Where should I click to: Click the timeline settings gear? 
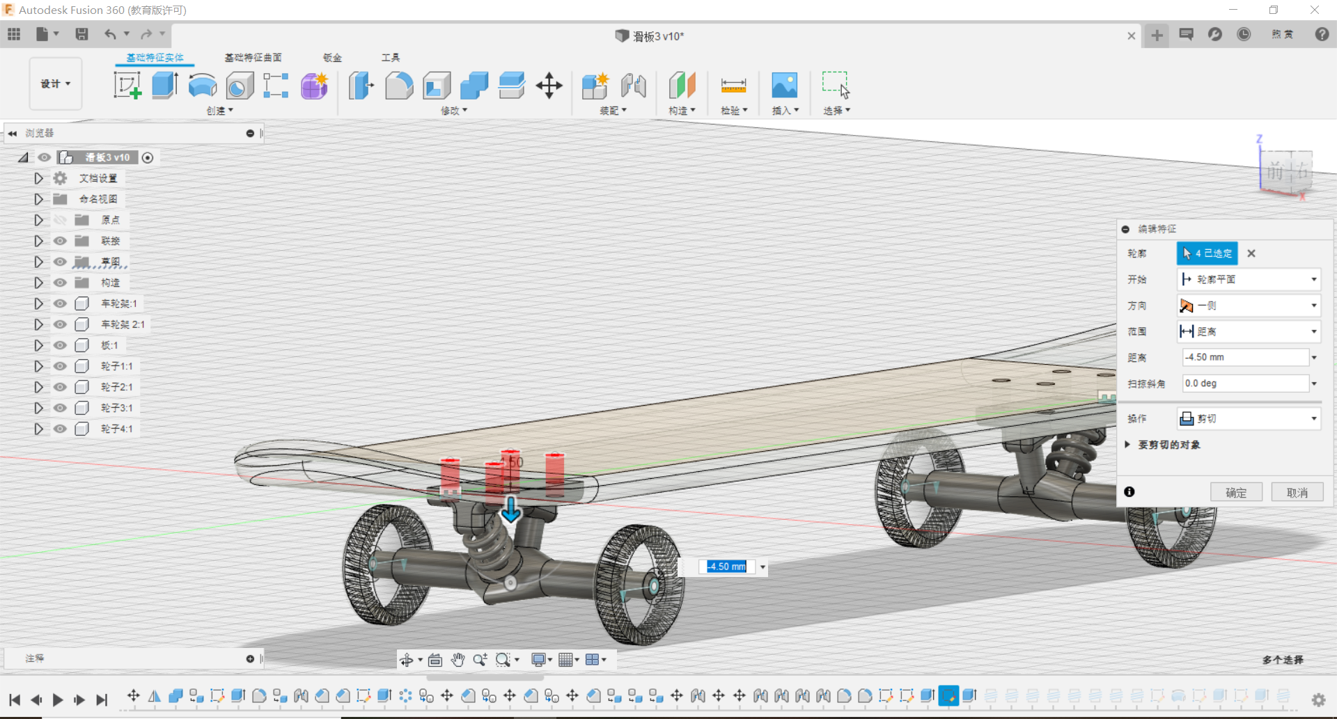point(1318,700)
